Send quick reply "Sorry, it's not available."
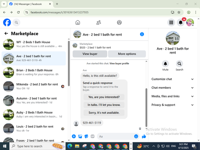 coord(104,113)
